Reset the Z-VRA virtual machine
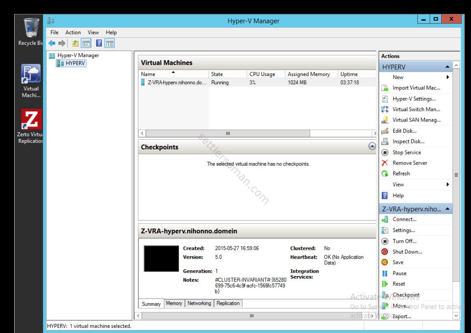This screenshot has width=471, height=333. tap(399, 284)
